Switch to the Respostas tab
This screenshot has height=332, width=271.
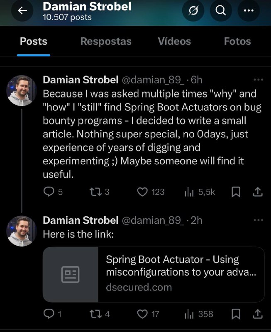tap(105, 41)
